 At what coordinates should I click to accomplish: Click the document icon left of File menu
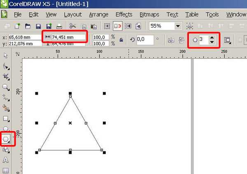4,14
